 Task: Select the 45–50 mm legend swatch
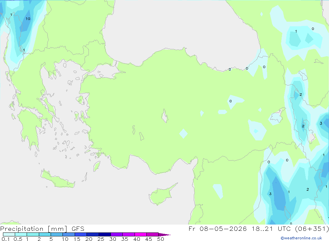[x=152, y=234]
